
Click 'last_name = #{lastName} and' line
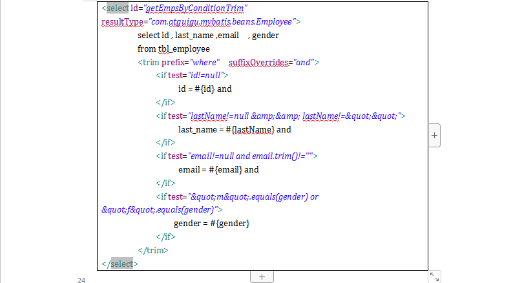pyautogui.click(x=235, y=130)
